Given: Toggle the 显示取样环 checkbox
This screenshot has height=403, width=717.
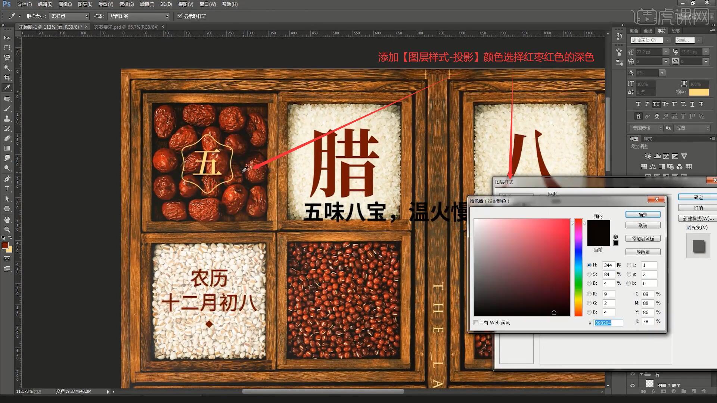Looking at the screenshot, I should 180,16.
